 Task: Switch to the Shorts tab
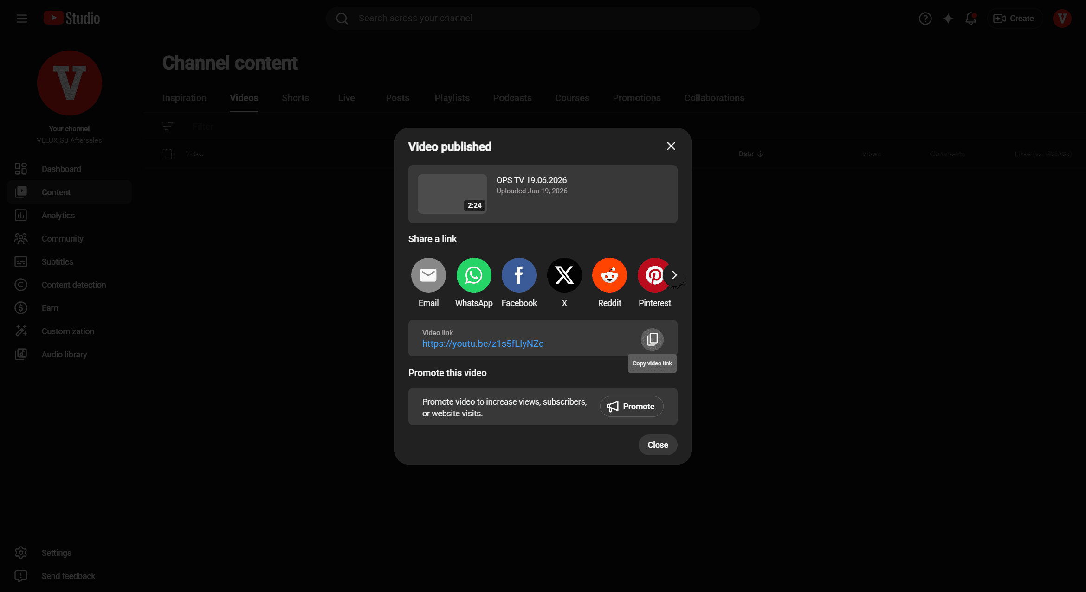point(295,98)
